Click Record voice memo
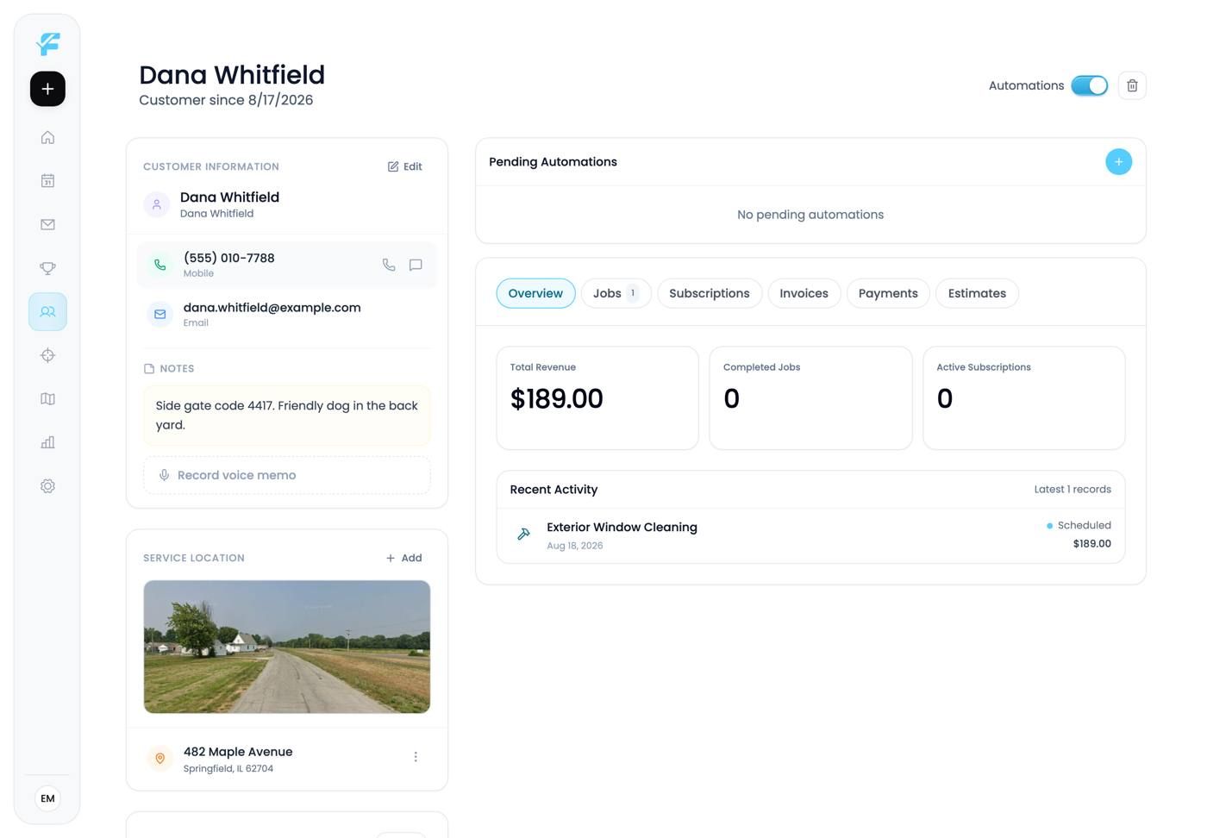The image size is (1207, 838). (287, 475)
